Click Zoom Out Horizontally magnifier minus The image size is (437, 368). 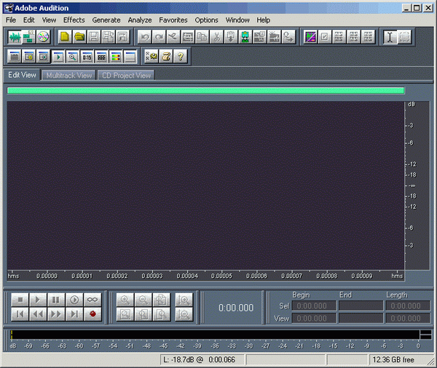click(143, 300)
